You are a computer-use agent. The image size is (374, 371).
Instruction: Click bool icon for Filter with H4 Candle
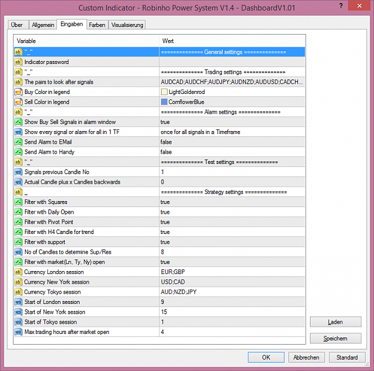[x=19, y=232]
